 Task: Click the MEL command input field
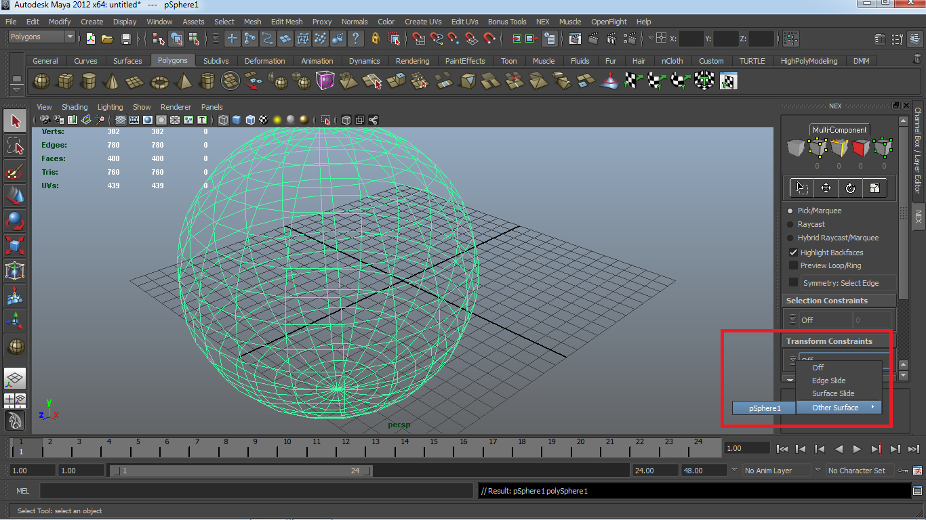coord(258,491)
